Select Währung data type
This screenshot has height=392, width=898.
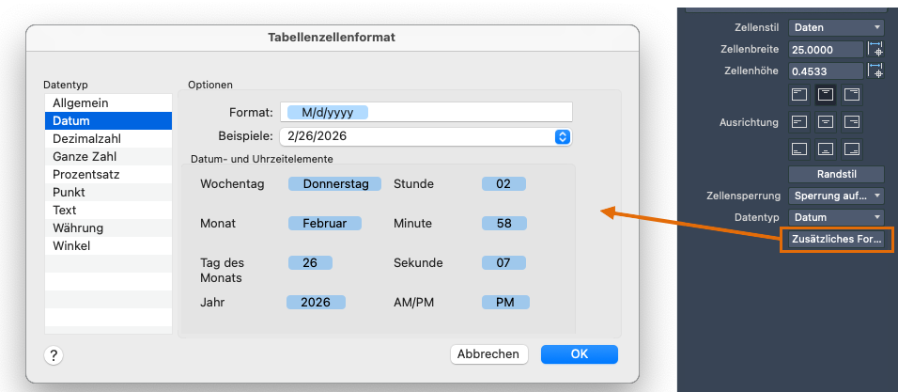tap(78, 227)
